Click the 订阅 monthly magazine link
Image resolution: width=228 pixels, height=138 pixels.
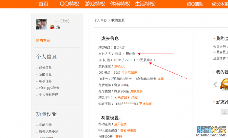point(134,97)
